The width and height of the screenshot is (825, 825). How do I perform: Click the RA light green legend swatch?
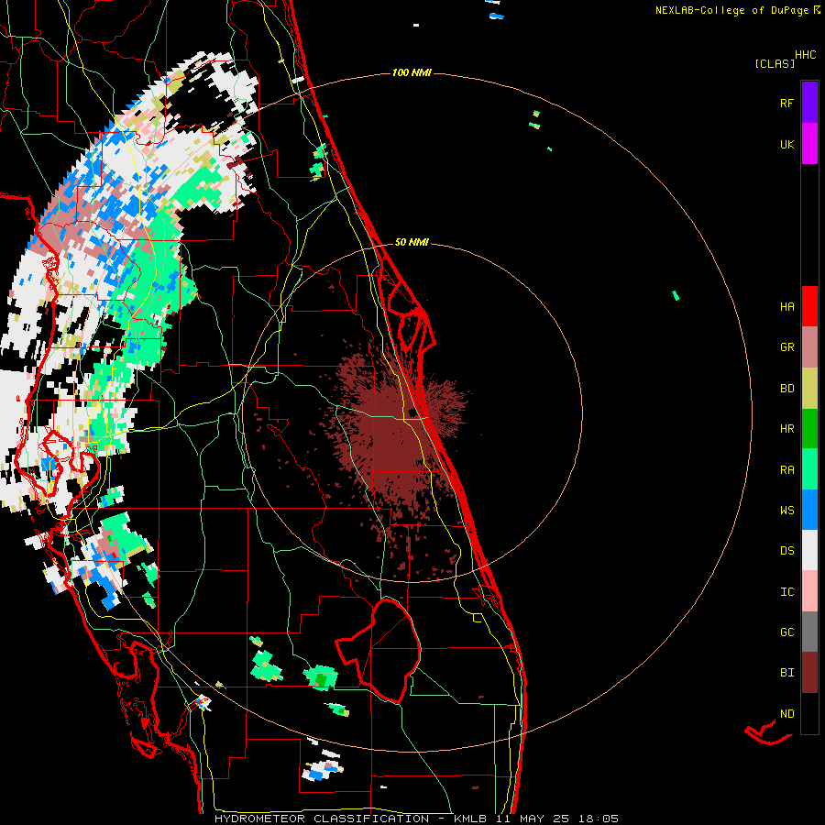(809, 469)
